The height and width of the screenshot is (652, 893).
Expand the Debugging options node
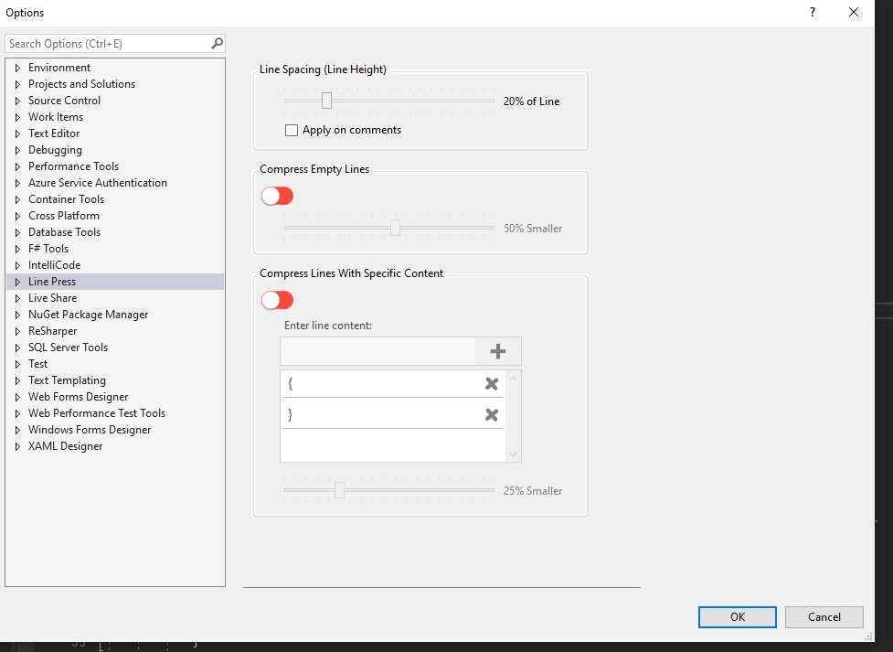pos(17,150)
